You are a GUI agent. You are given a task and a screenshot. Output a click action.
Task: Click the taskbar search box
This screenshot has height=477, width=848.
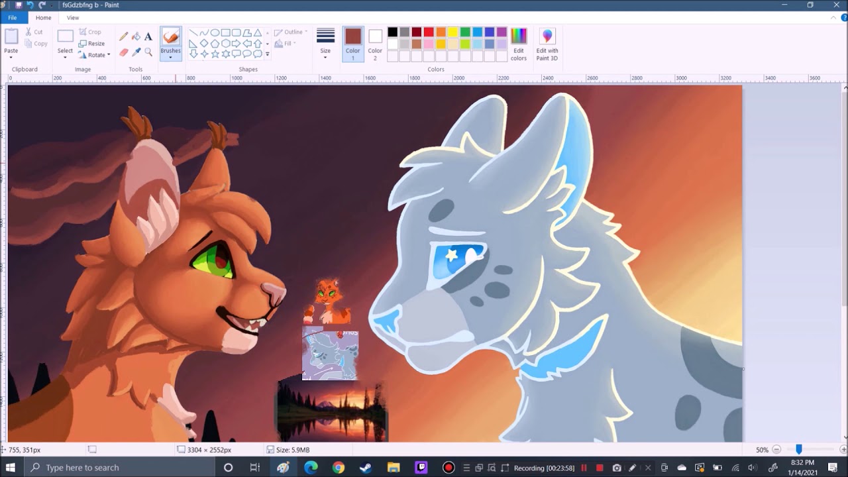coord(121,468)
